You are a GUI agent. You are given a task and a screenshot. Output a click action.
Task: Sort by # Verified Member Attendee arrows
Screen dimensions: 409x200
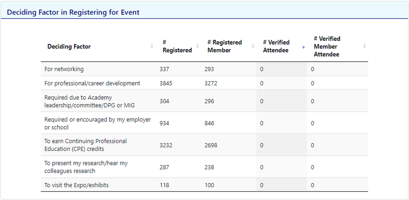[x=365, y=46]
